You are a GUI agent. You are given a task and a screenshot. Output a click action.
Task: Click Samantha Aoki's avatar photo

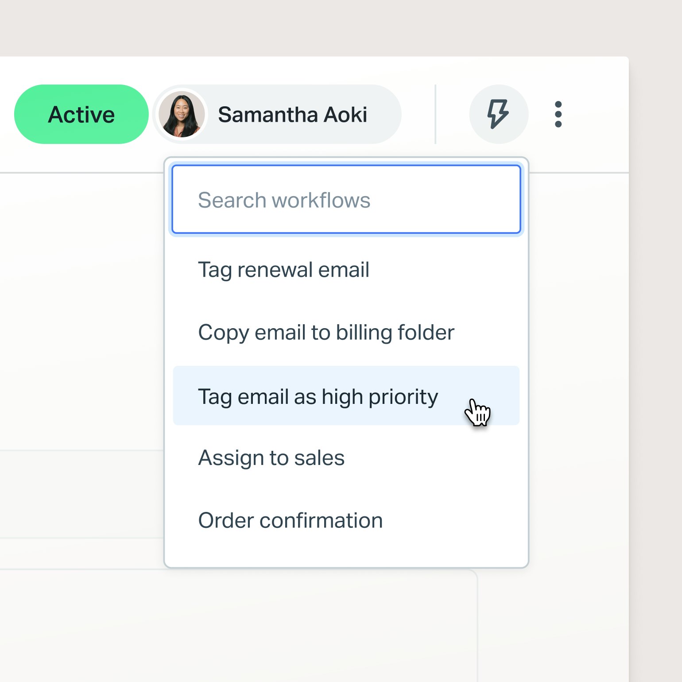[x=182, y=114]
